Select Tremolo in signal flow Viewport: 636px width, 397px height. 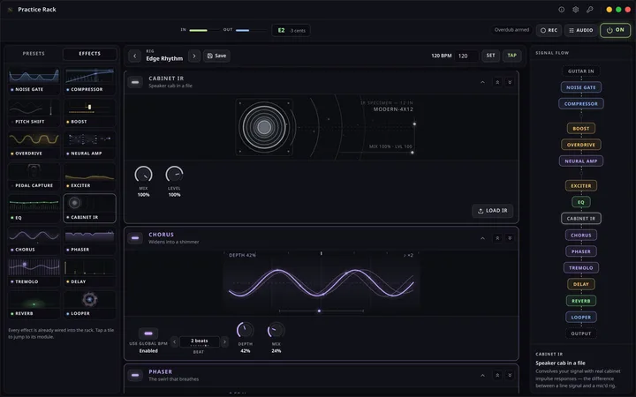581,268
